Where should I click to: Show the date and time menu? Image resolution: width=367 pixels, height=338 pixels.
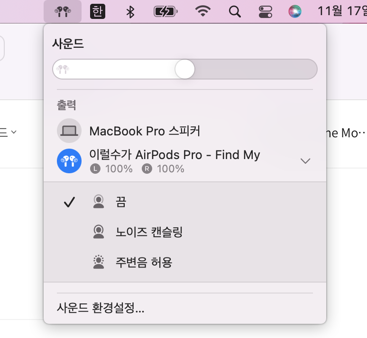(342, 11)
